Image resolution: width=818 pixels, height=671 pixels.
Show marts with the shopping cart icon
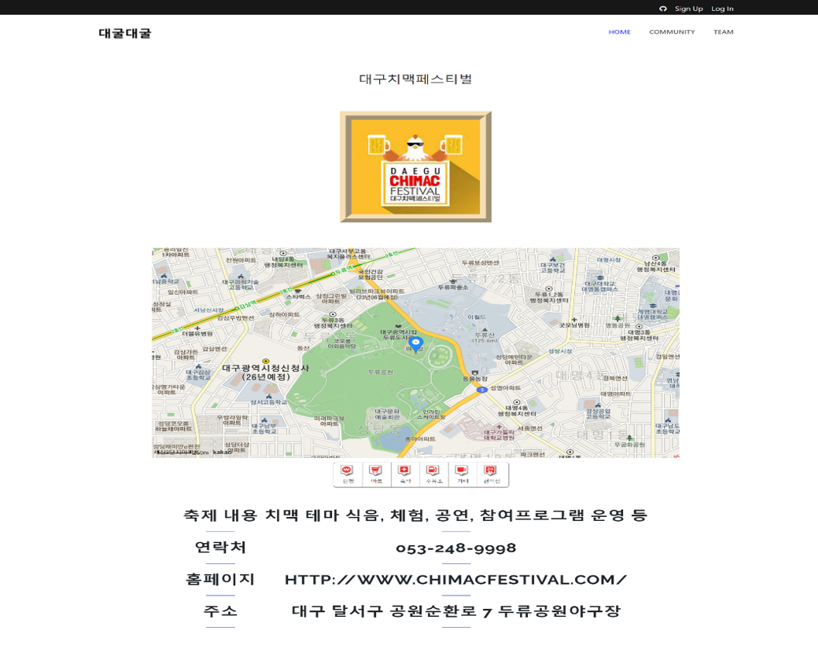click(x=376, y=475)
